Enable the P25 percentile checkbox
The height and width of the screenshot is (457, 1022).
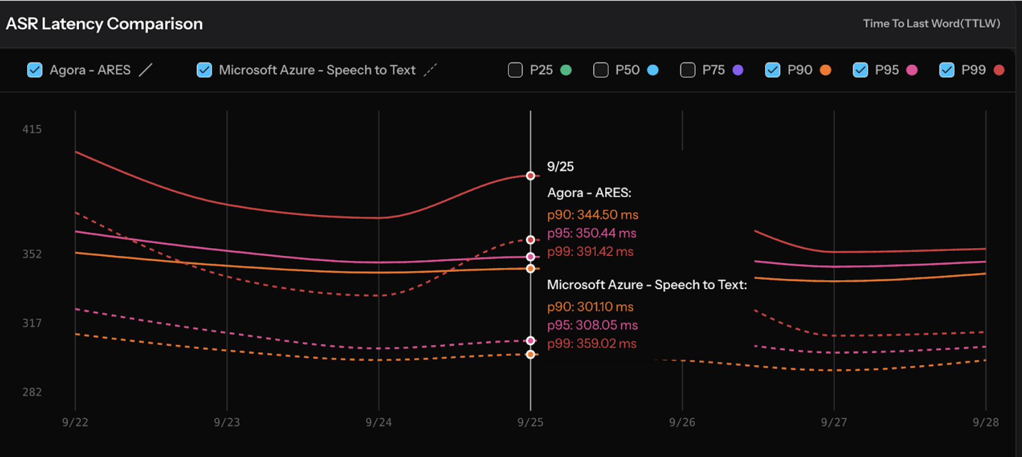click(515, 70)
